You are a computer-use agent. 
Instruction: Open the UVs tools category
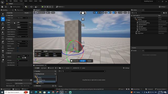(3, 51)
